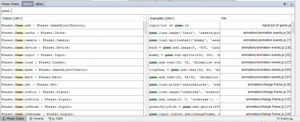This screenshot has width=300, height=122.
Task: Select chain 'Phaser.Game.math : Phaser.Math;'
Action: [x=72, y=77]
